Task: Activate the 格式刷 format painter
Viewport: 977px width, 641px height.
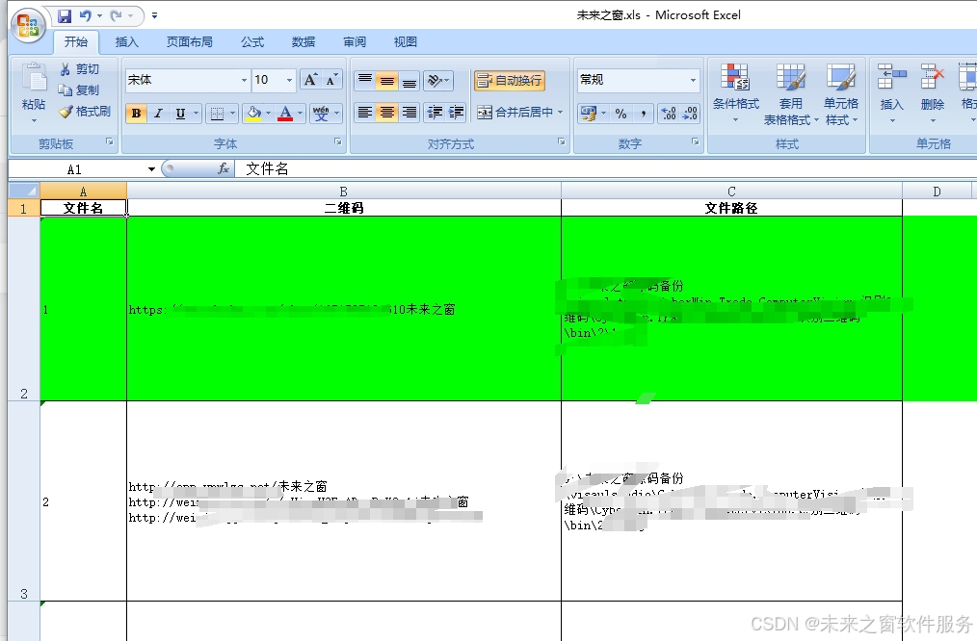Action: pyautogui.click(x=85, y=112)
